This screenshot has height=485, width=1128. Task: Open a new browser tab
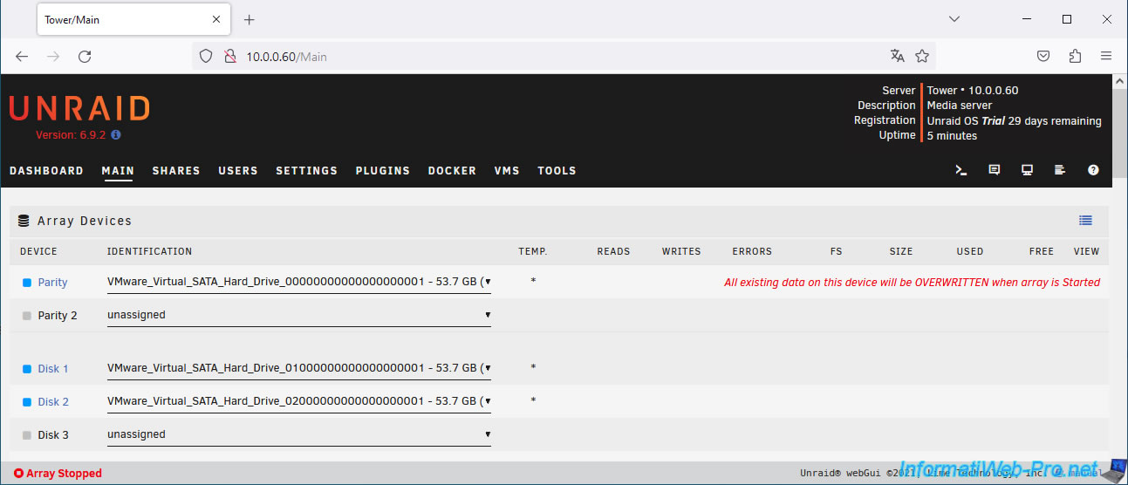[x=250, y=19]
